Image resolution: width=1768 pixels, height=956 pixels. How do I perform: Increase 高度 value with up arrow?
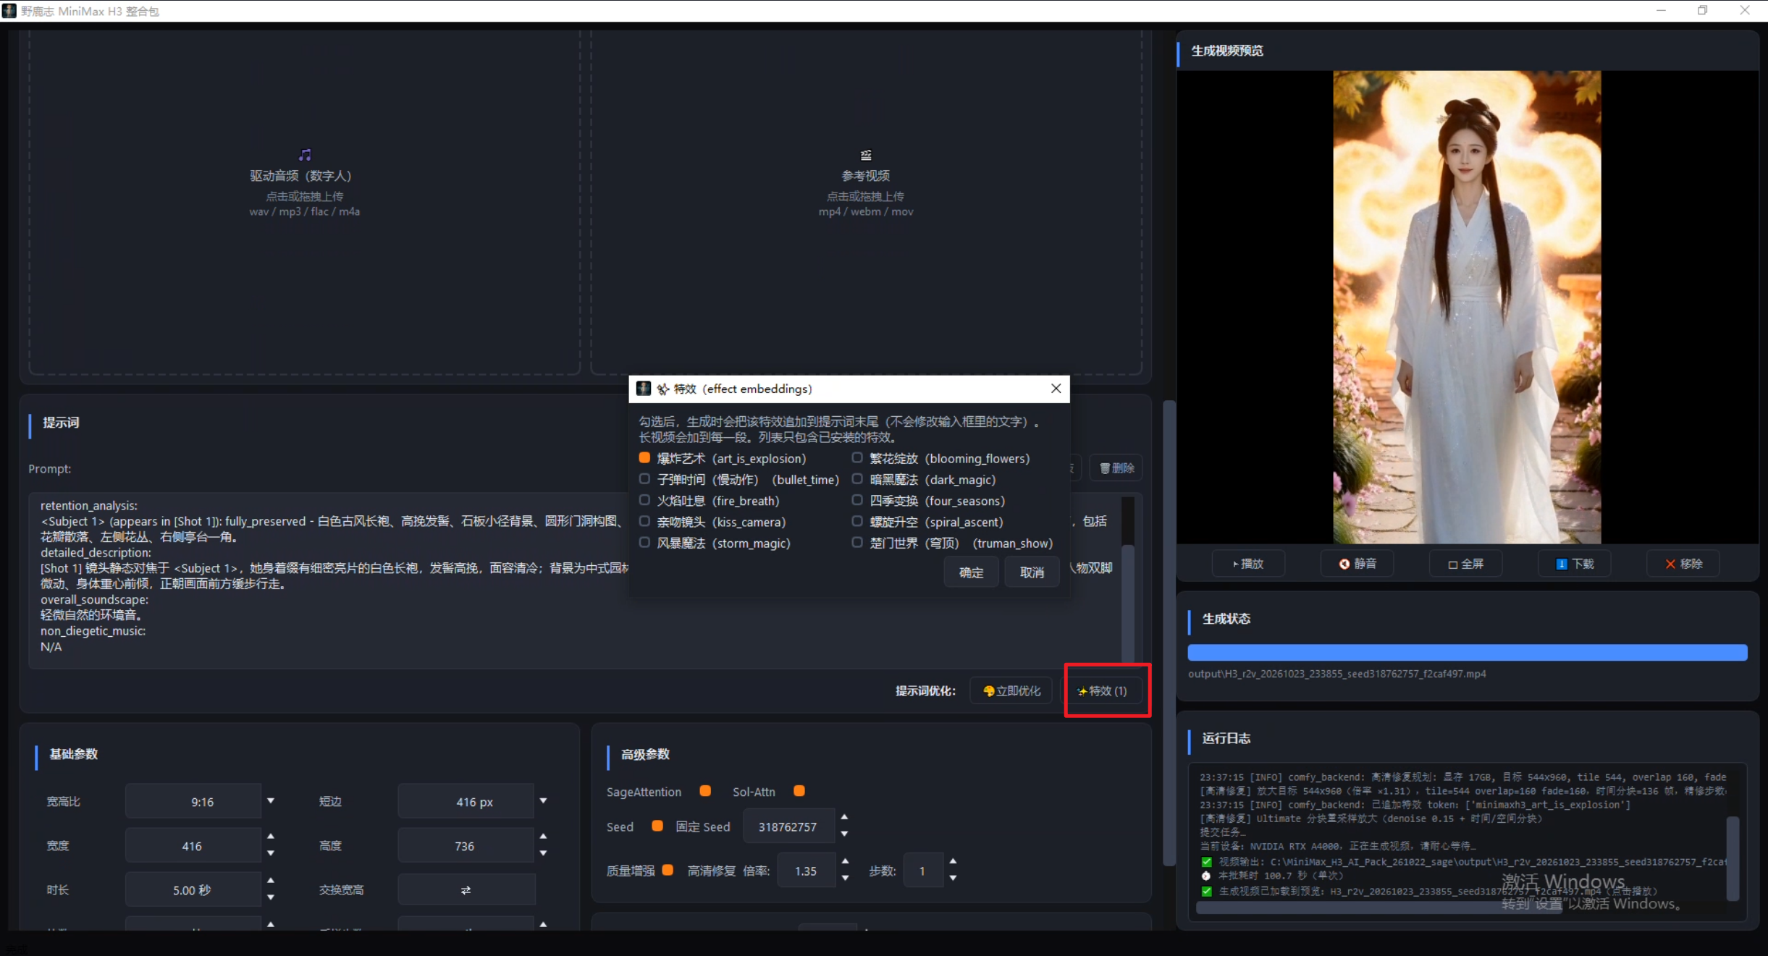tap(543, 837)
